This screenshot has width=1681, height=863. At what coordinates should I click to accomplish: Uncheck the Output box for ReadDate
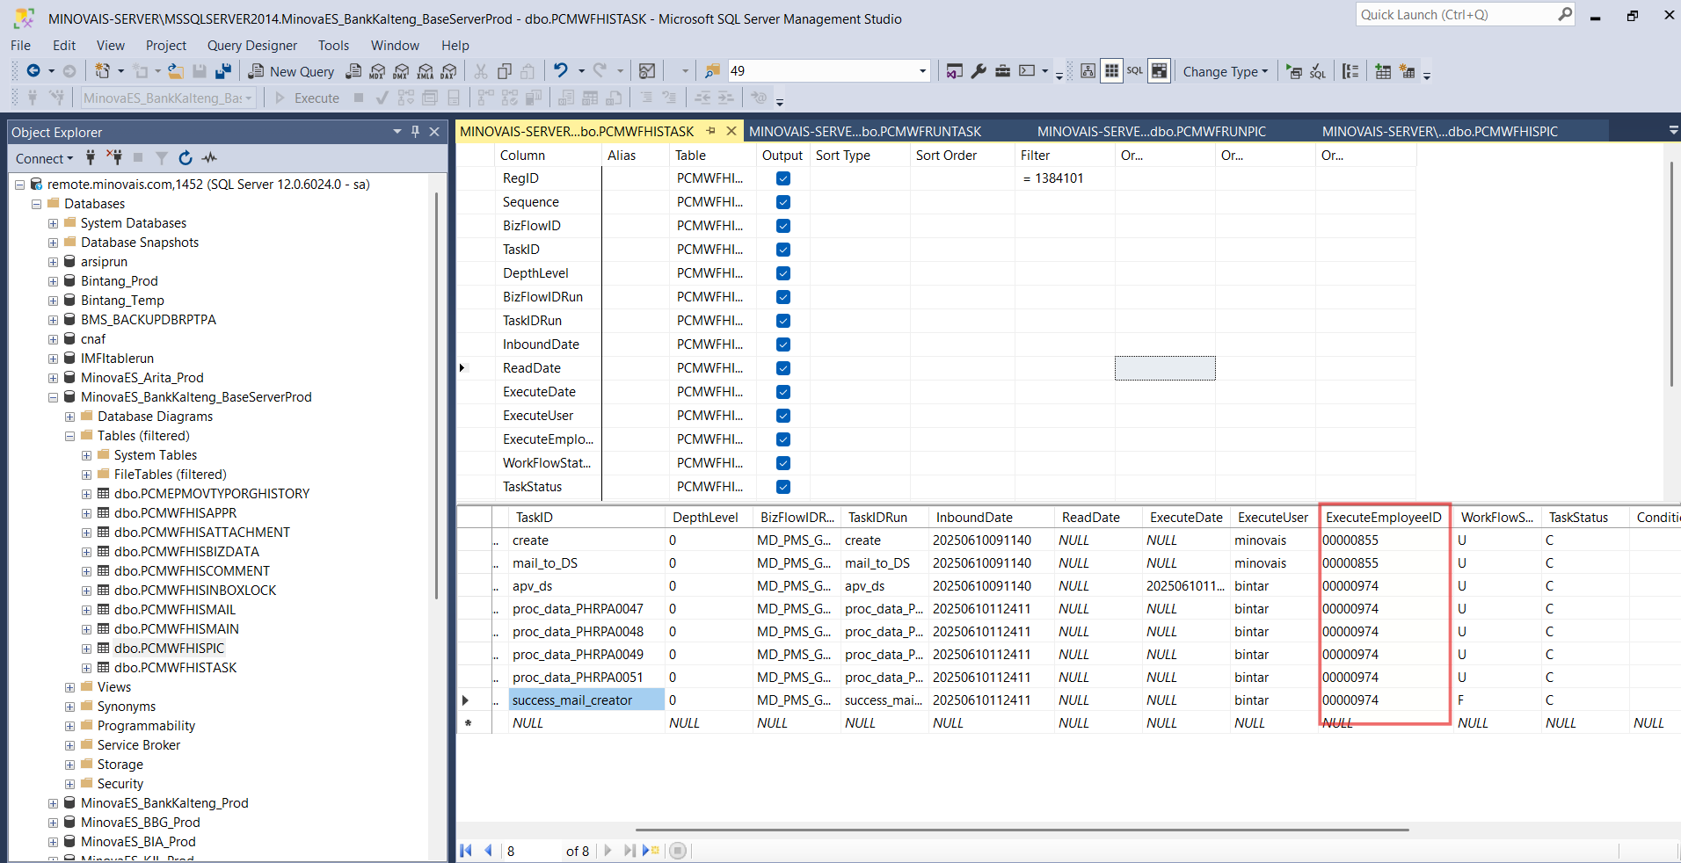point(783,368)
